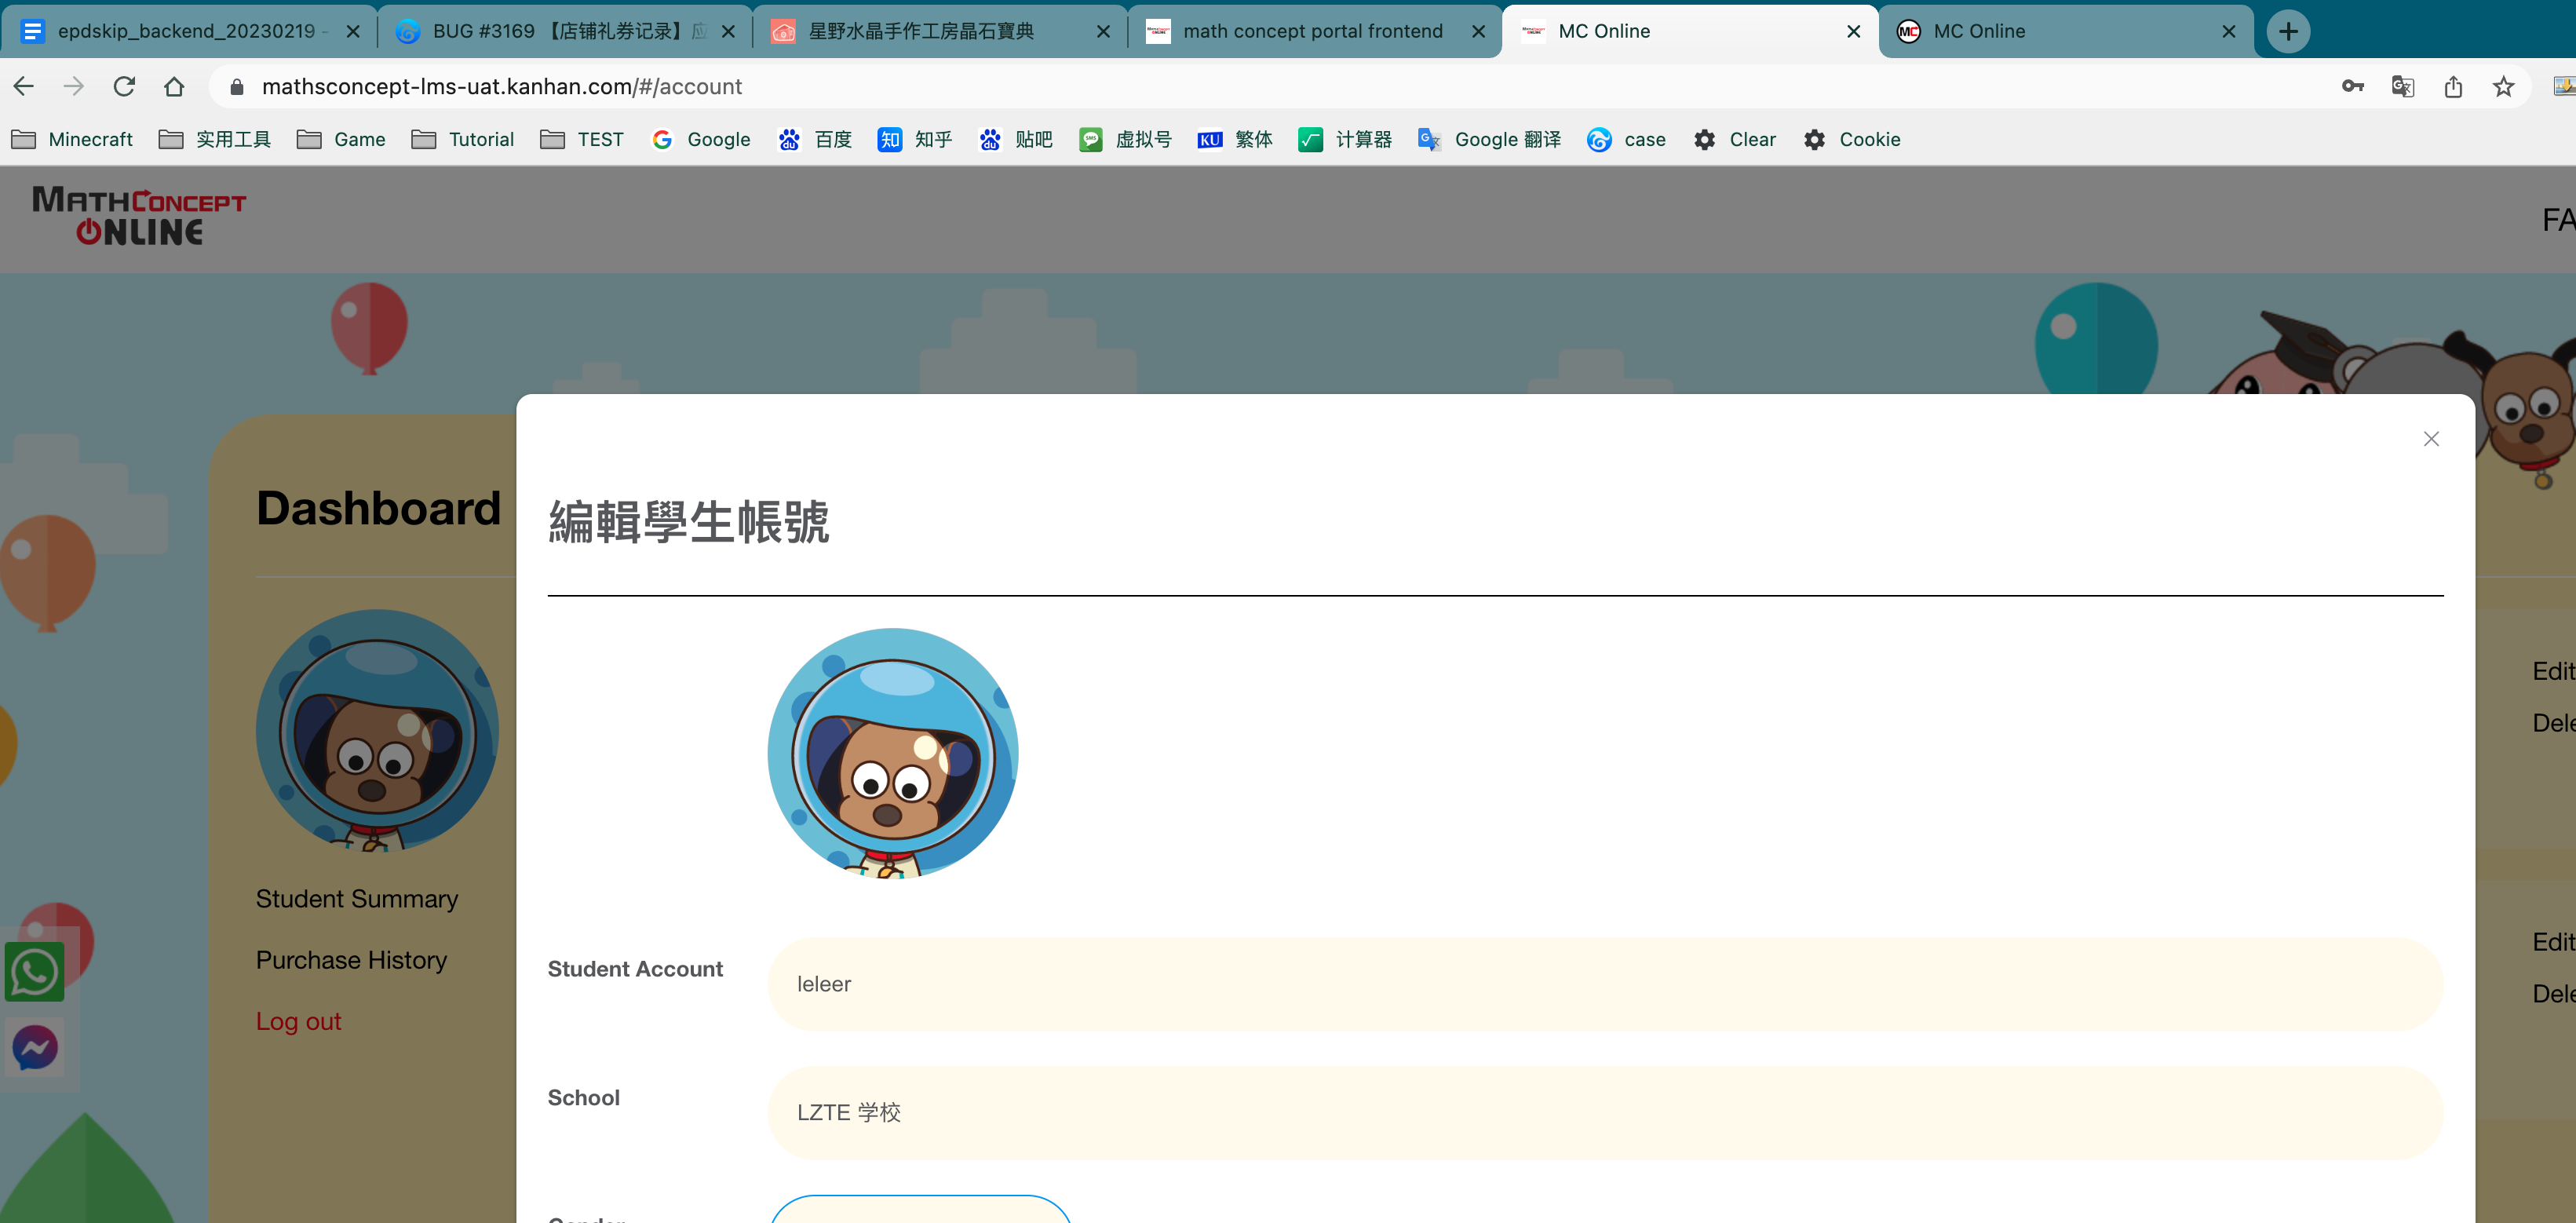
Task: Open the Google bookmark
Action: pyautogui.click(x=701, y=139)
